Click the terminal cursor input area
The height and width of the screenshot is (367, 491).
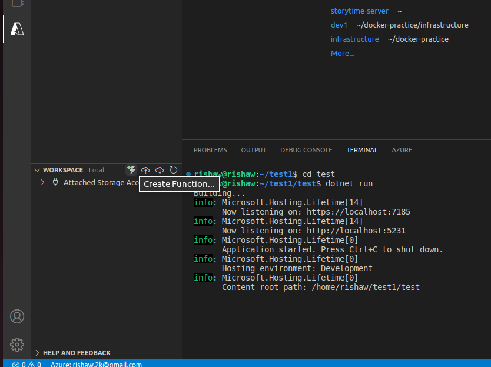[x=196, y=297]
